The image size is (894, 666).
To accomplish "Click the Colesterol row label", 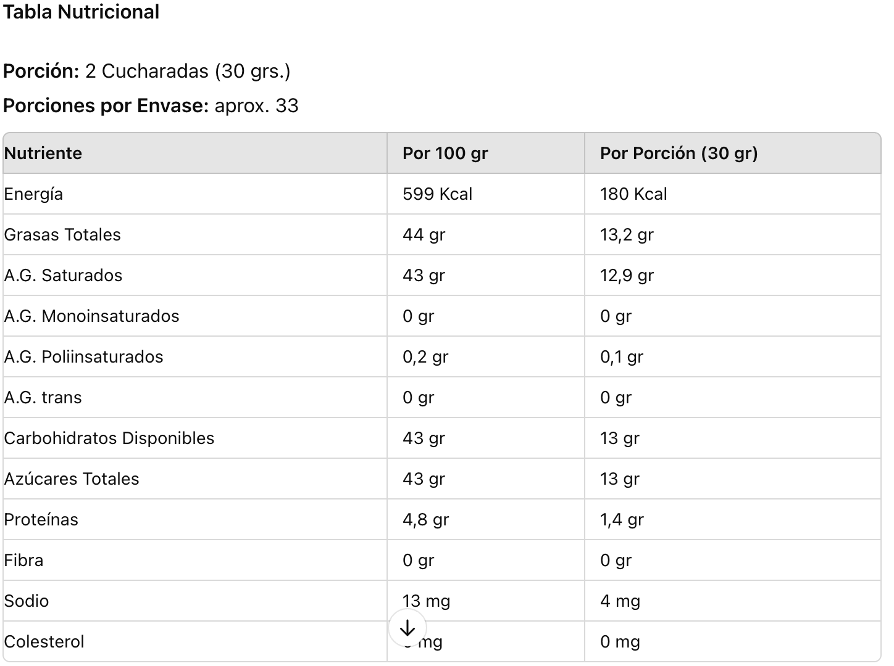I will coord(44,641).
